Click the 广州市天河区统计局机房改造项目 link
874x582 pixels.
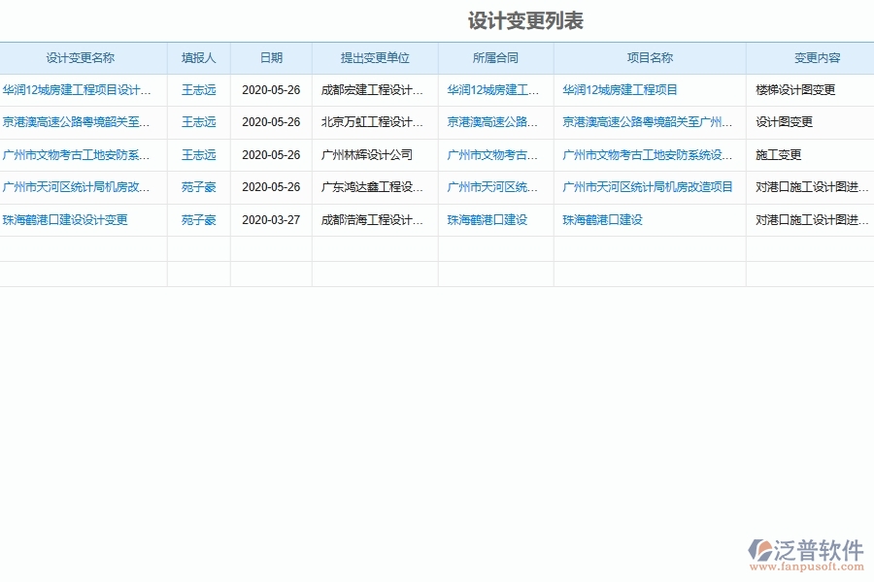(648, 187)
